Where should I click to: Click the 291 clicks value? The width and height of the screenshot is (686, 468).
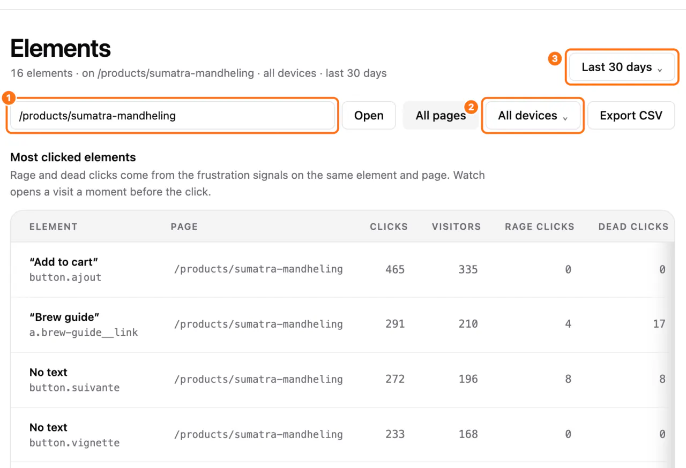click(x=395, y=324)
